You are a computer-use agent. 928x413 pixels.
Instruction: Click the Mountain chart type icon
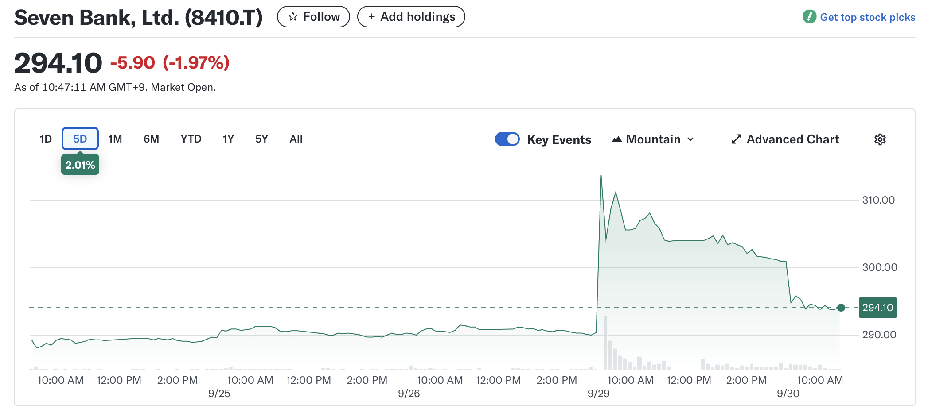[616, 139]
